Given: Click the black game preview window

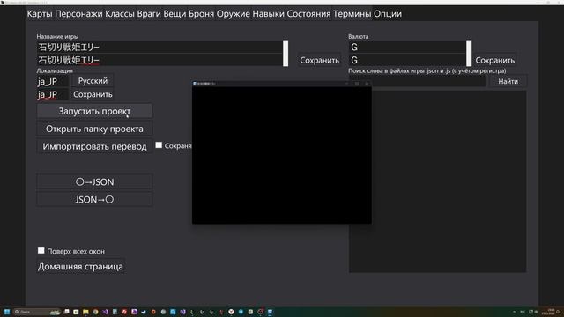Looking at the screenshot, I should point(282,155).
